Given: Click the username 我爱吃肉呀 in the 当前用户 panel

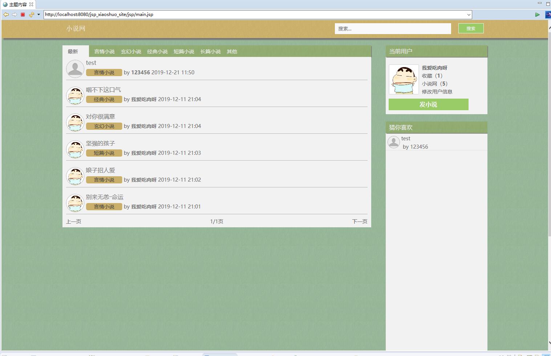Looking at the screenshot, I should click(434, 68).
